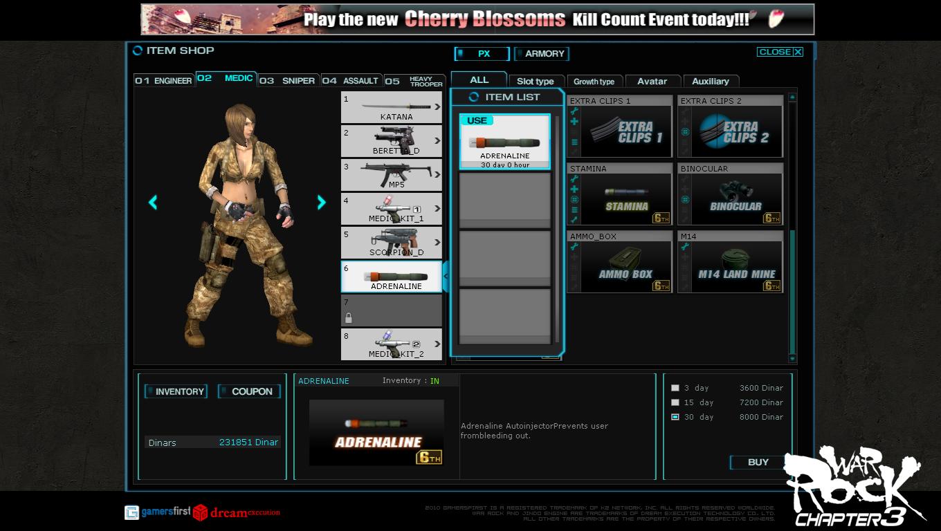Select the Binocular shop item
The image size is (941, 531).
(730, 194)
